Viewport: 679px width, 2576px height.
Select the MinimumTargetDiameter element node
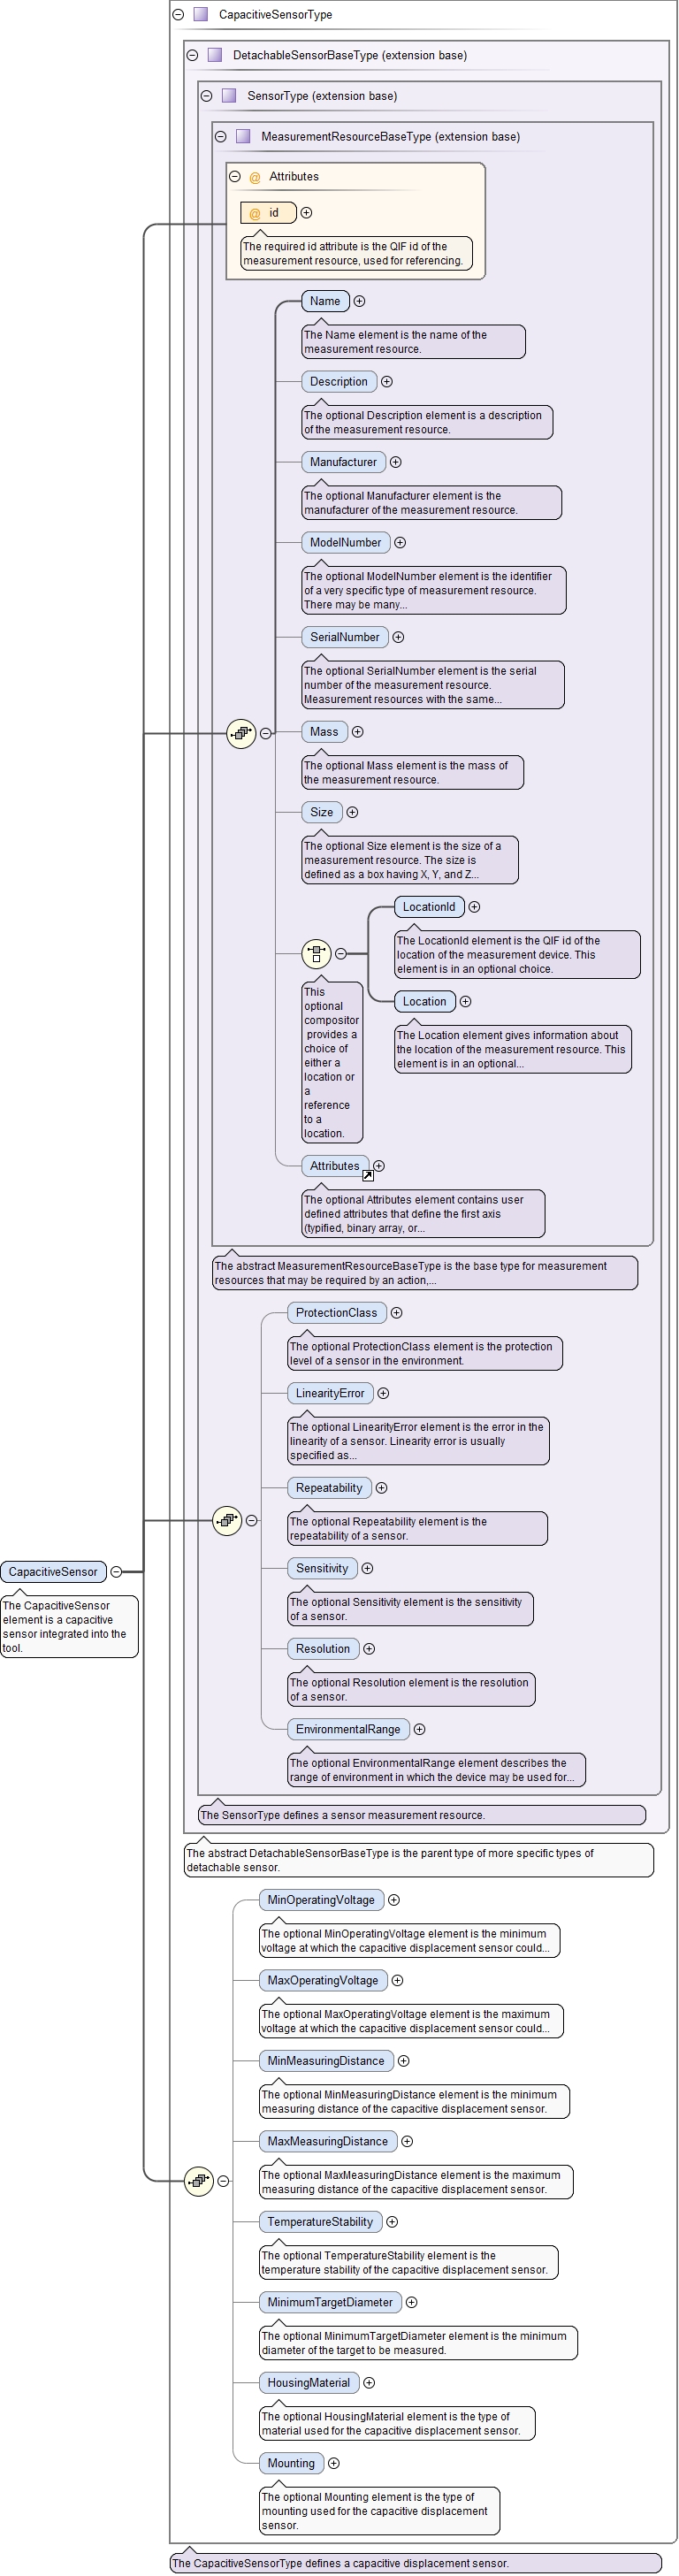[x=330, y=2303]
